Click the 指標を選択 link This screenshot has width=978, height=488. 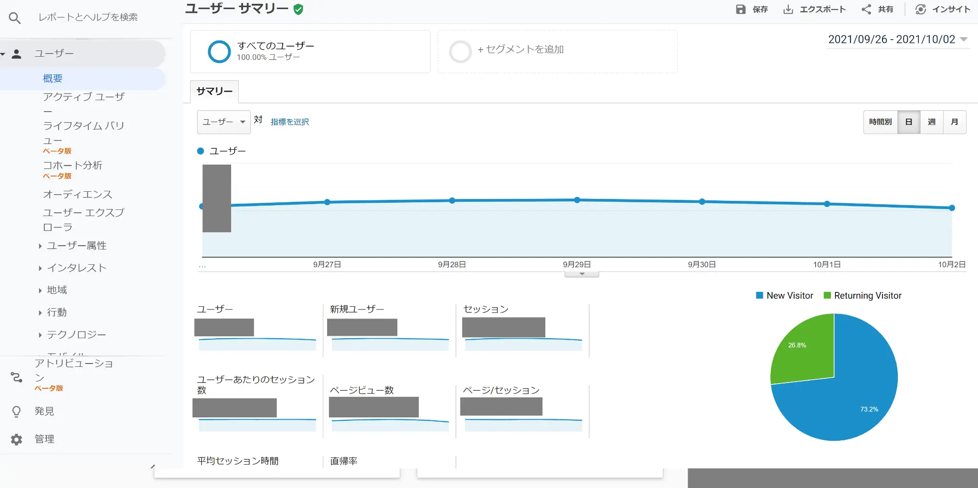(289, 122)
